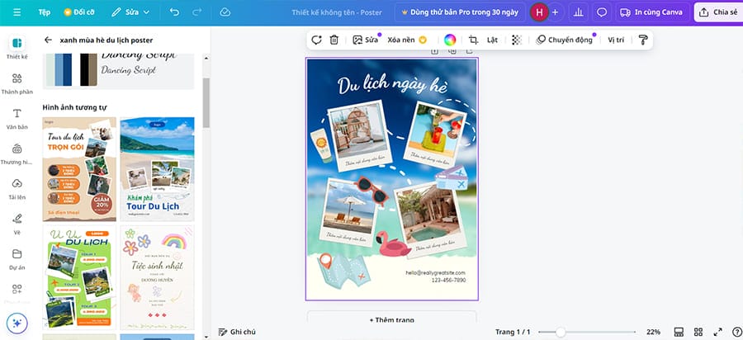743x340 pixels.
Task: Redo the last action
Action: point(196,12)
